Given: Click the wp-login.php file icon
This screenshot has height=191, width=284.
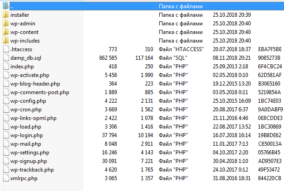Looking at the screenshot, I should click(6, 135).
